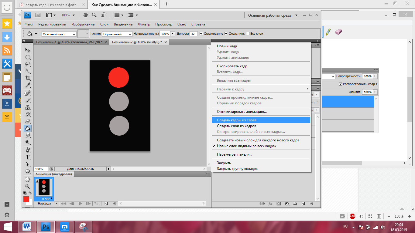Open the Слои menu
The width and height of the screenshot is (415, 233).
coord(104,24)
